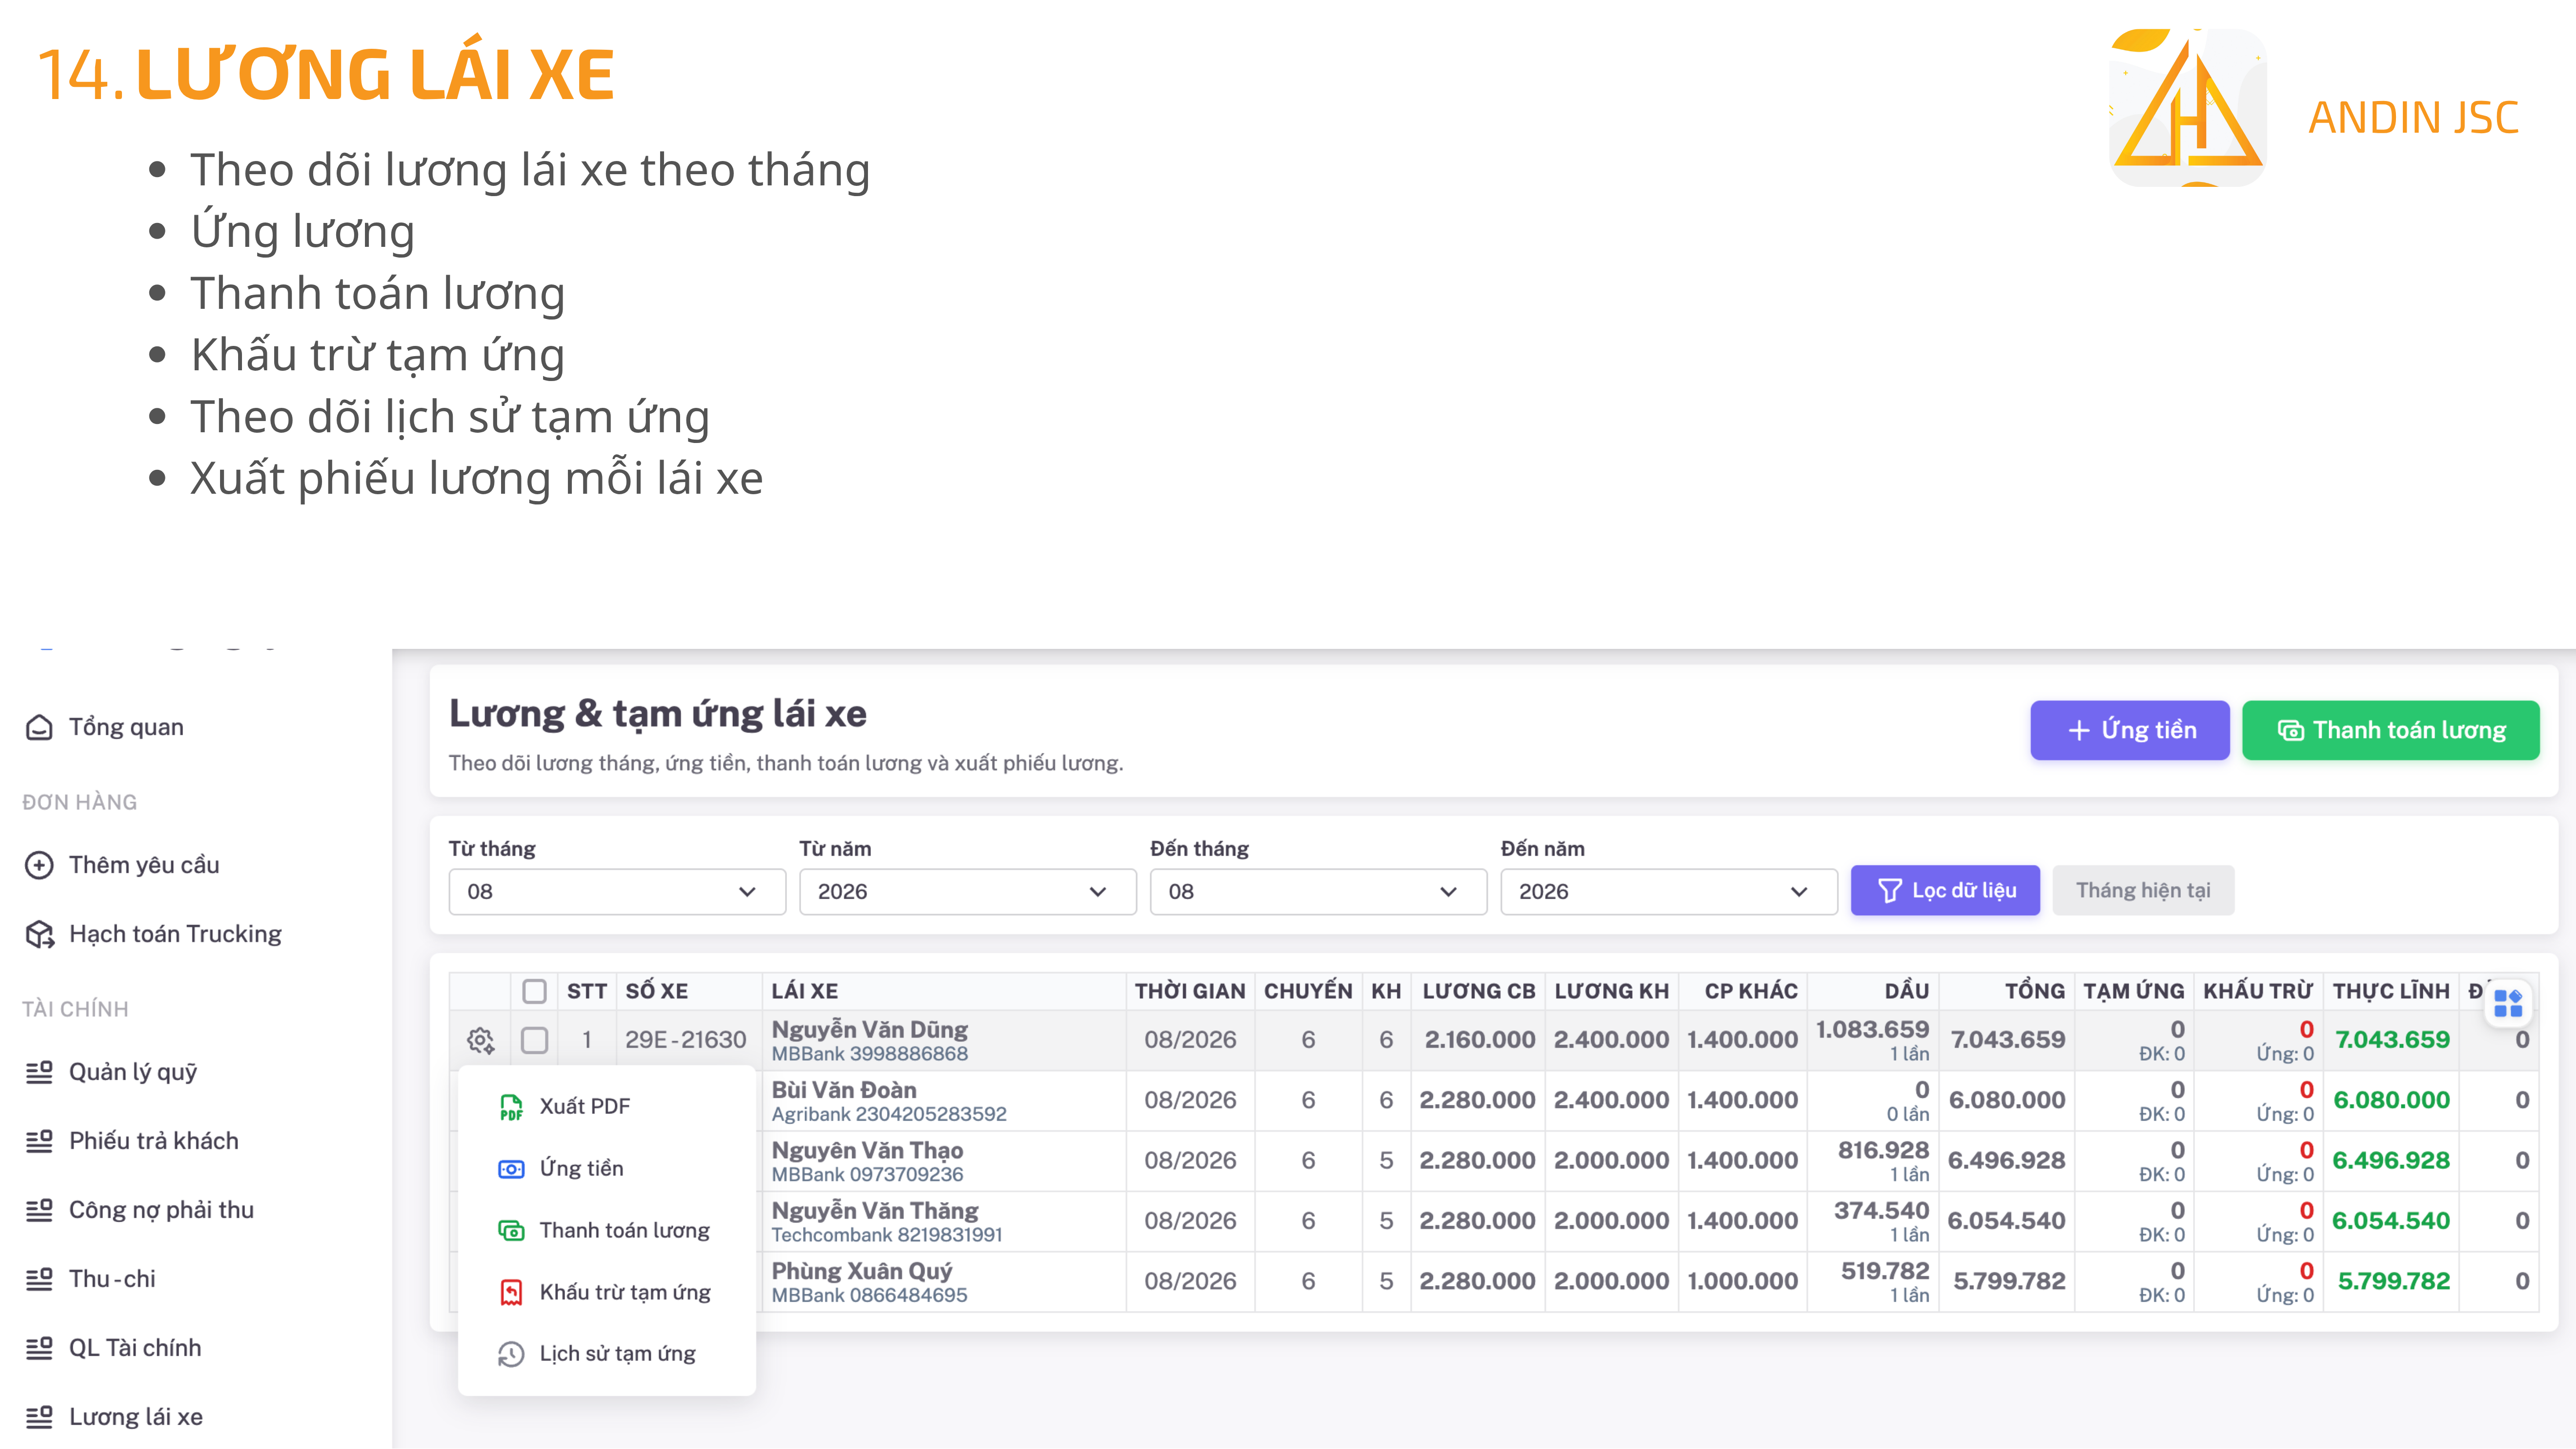Click the Tháng hiện tại button
2576x1449 pixels.
click(2143, 890)
